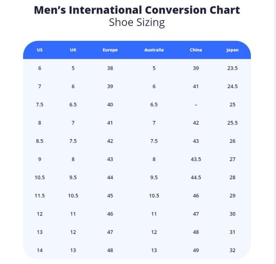This screenshot has width=276, height=264.
Task: Select Europe size 48 cell
Action: (110, 250)
